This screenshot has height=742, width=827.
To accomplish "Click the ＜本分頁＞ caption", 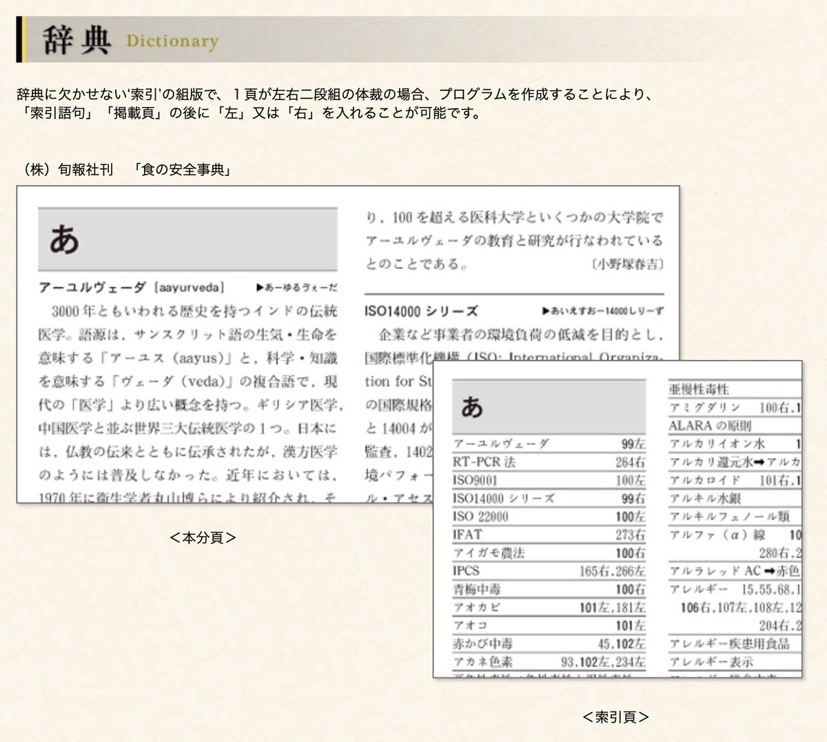I will (x=203, y=537).
